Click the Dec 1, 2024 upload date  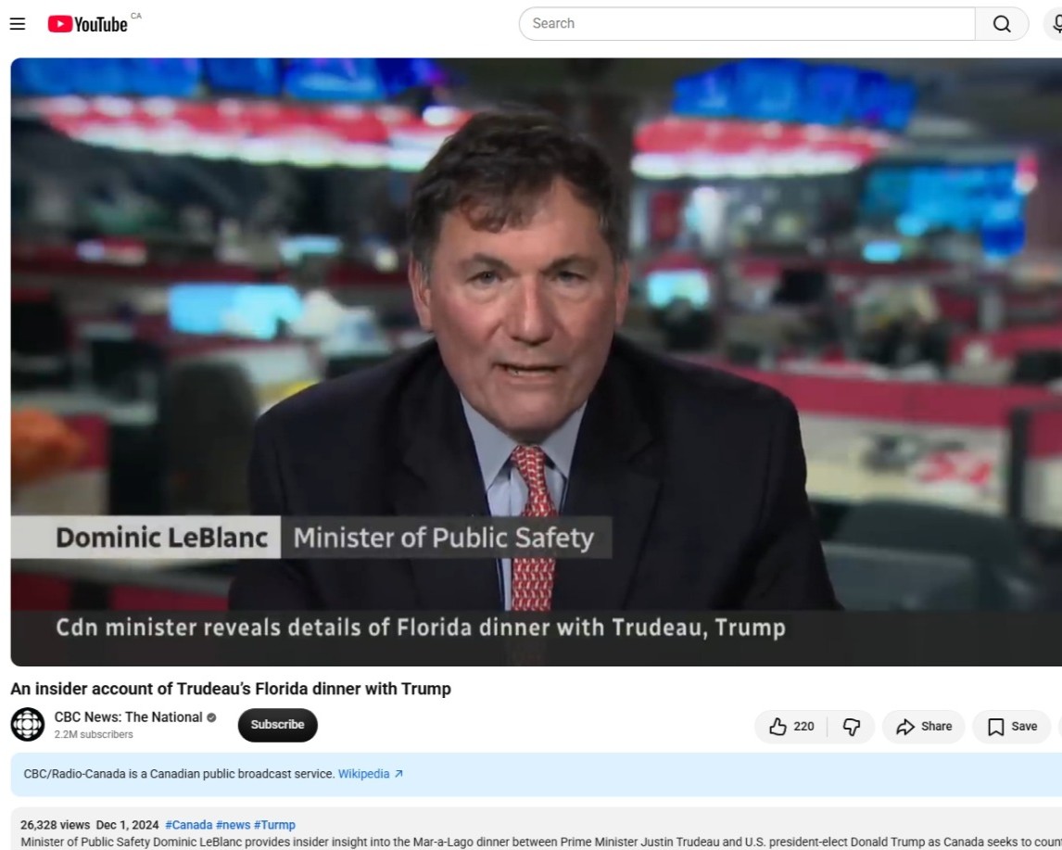coord(127,824)
